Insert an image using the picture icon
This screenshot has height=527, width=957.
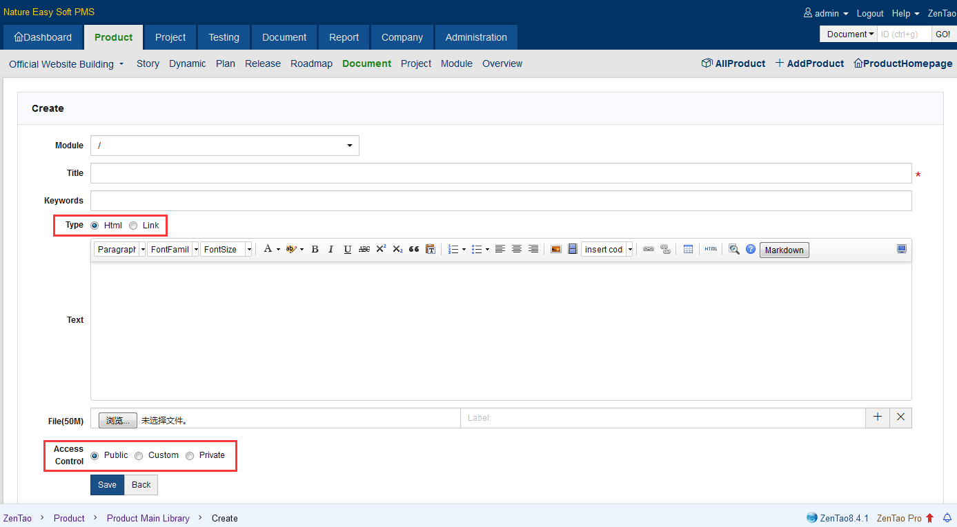click(556, 250)
